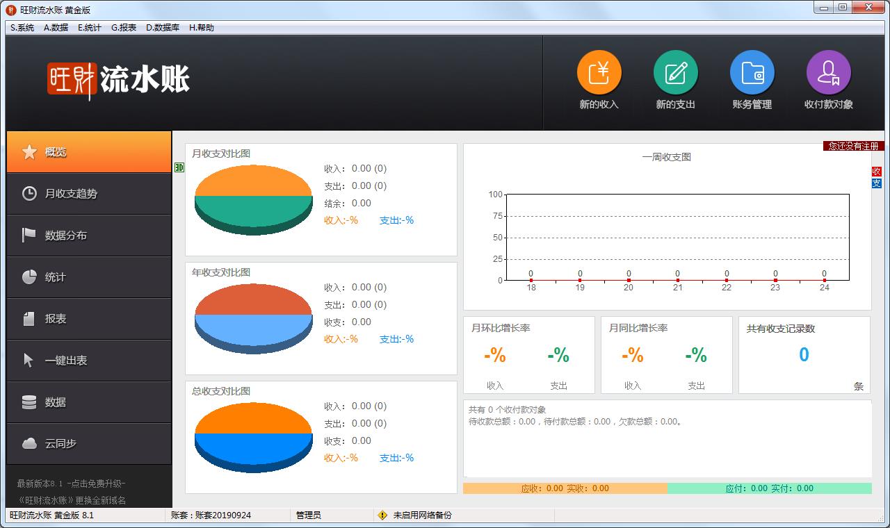The width and height of the screenshot is (890, 528).
Task: Click the app icon in title bar
Action: tap(10, 10)
